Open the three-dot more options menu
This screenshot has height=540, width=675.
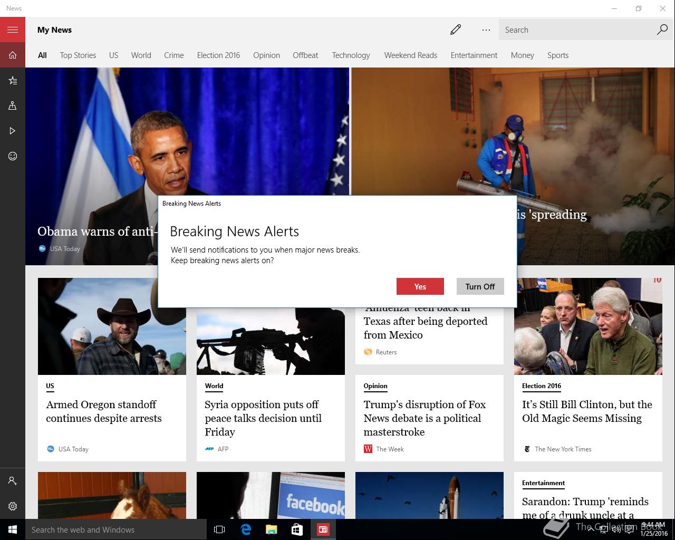coord(486,30)
